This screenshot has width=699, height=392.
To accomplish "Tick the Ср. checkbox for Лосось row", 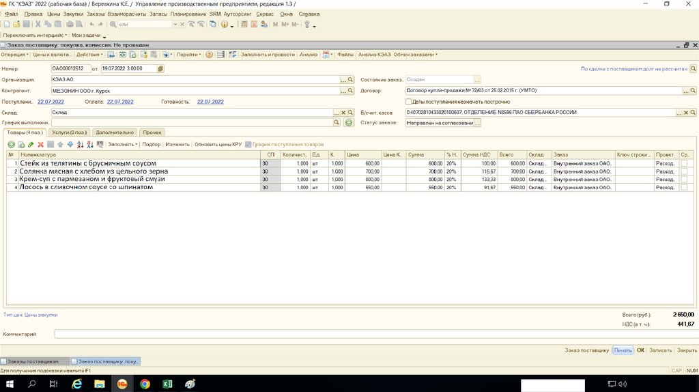I will (684, 187).
